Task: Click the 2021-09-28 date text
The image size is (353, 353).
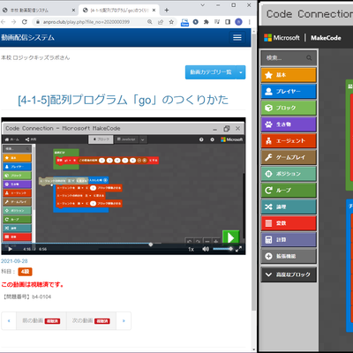Action: pos(14,261)
